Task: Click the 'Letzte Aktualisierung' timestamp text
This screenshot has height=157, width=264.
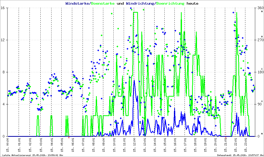Action: (33, 155)
